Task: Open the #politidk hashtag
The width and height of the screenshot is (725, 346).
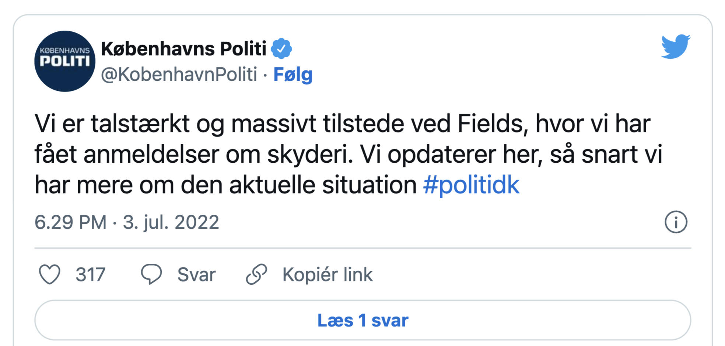Action: click(471, 185)
